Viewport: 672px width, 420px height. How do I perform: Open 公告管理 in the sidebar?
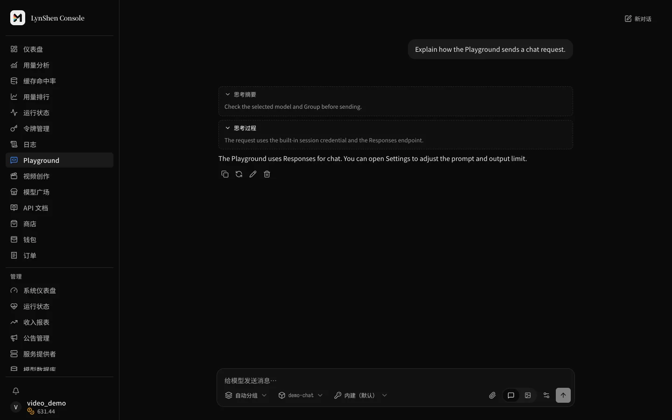pyautogui.click(x=59, y=338)
